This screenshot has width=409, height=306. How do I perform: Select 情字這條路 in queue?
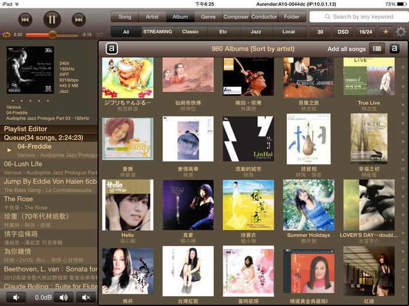pyautogui.click(x=48, y=238)
